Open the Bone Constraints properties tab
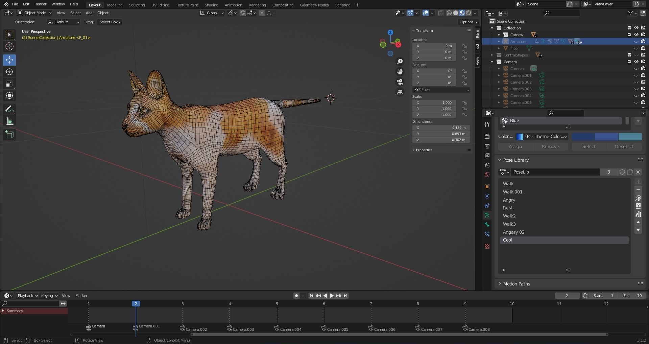649x344 pixels. tap(487, 234)
